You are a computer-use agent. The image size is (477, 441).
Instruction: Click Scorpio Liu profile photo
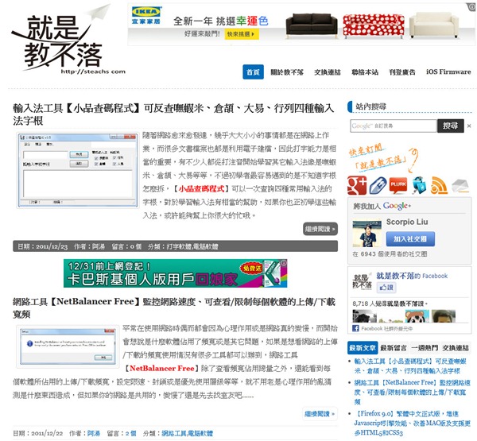tap(366, 234)
